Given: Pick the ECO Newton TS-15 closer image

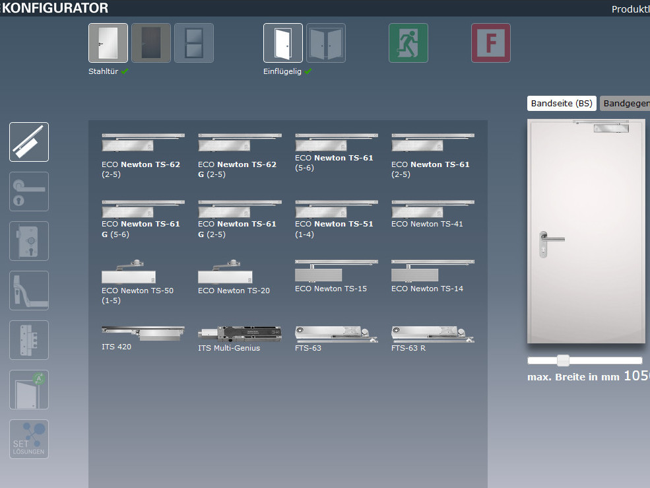Looking at the screenshot, I should [x=336, y=271].
